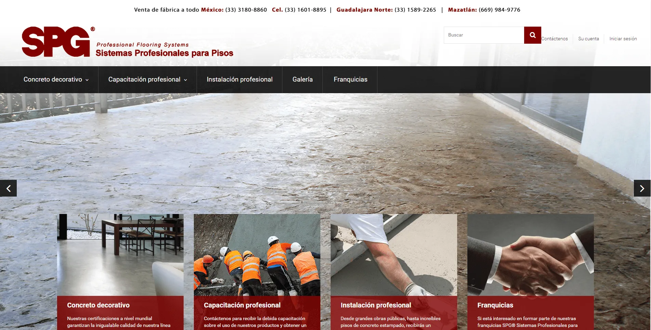Click Guadalajara Norte phone (33) 1589-2265
The image size is (651, 330).
[x=415, y=10]
